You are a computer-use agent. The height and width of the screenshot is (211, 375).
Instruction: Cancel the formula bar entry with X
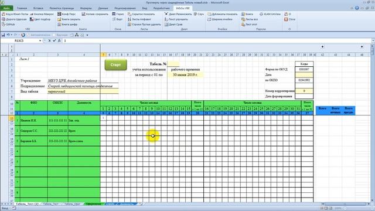click(x=49, y=40)
